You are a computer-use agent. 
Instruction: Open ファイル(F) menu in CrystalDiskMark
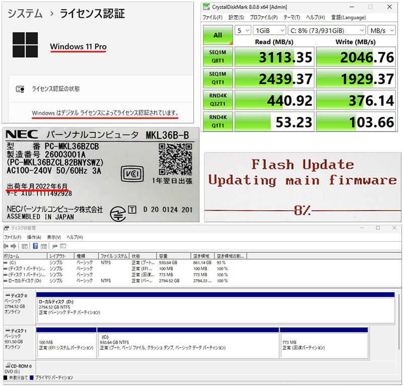[212, 18]
